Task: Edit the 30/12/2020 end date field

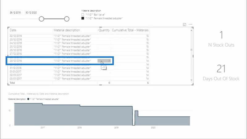Action: tap(31, 12)
